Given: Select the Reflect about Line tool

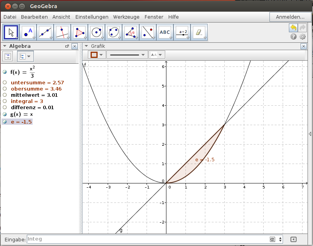Looking at the screenshot, I should tap(148, 32).
